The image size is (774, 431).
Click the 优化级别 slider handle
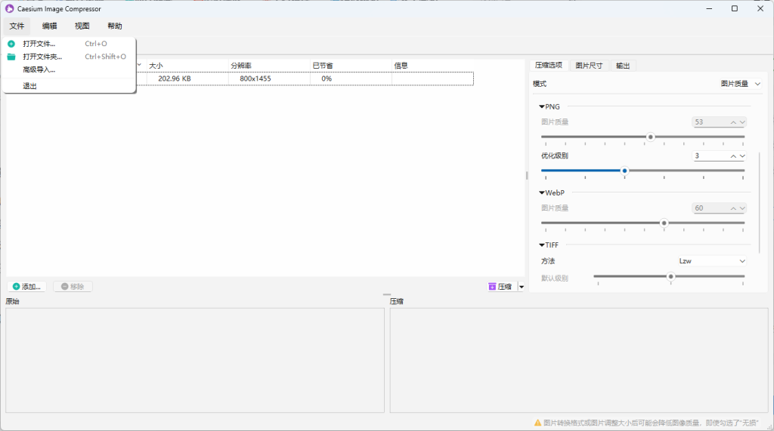click(x=624, y=171)
